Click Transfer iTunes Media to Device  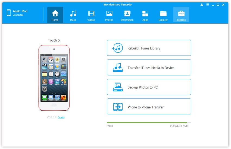[x=149, y=68]
